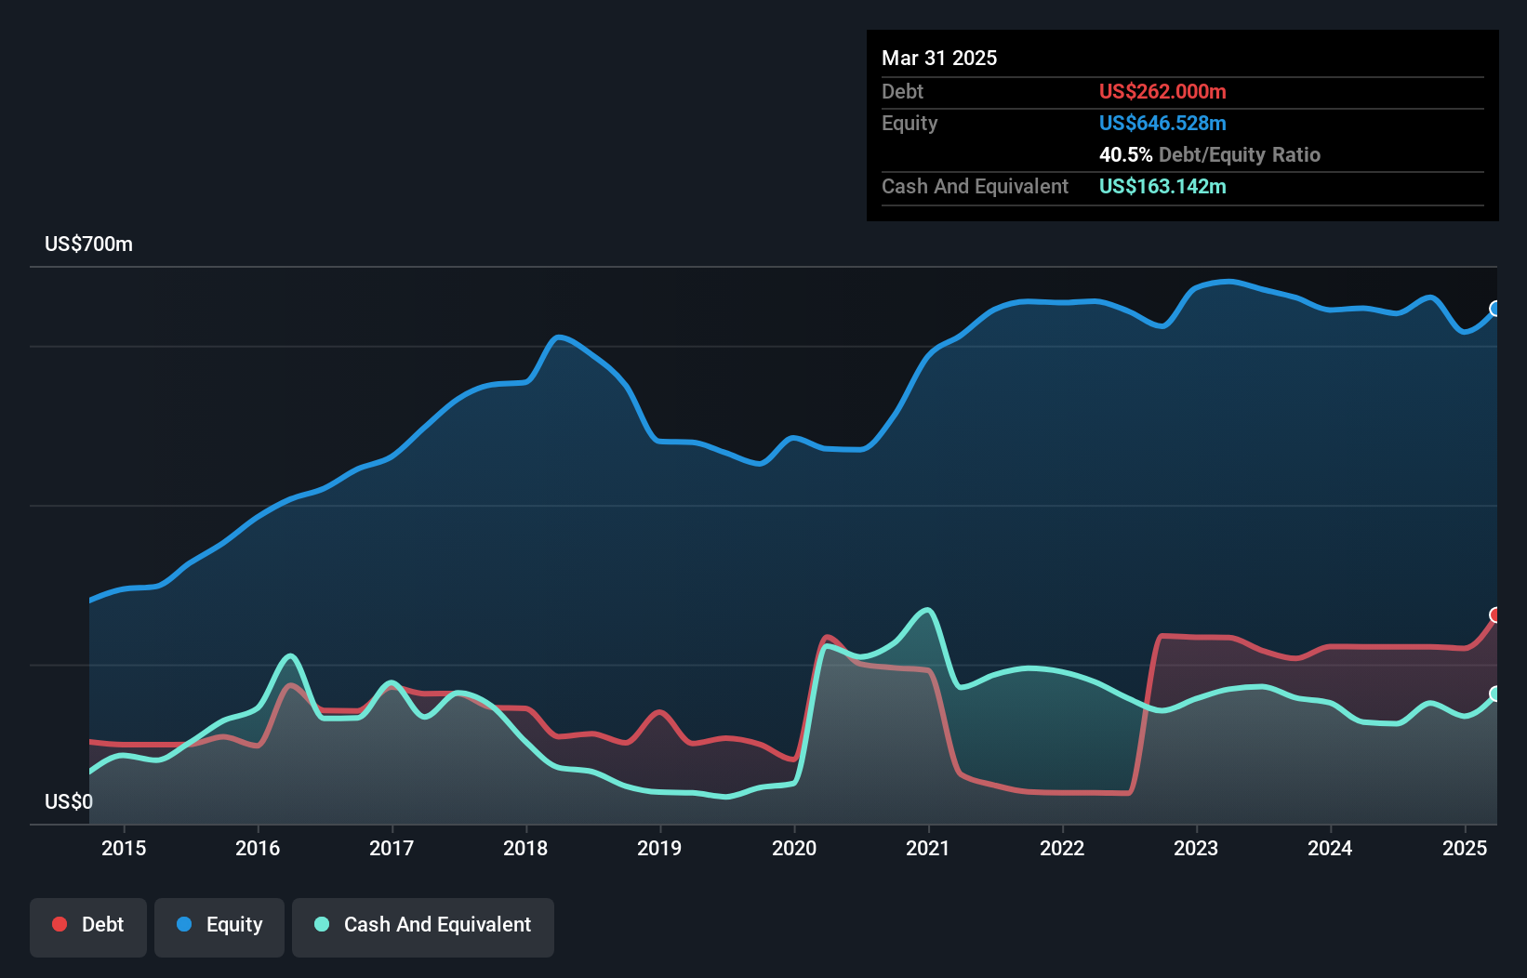
Task: Click the 2020 x-axis label
Action: (x=794, y=848)
